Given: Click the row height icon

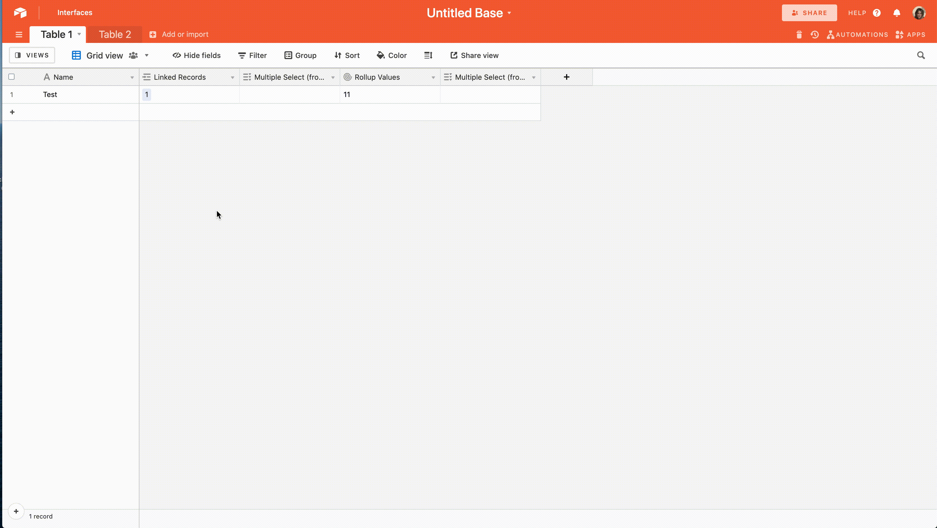Looking at the screenshot, I should pyautogui.click(x=428, y=55).
